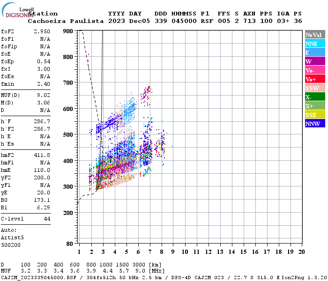Click the B1 value 6.29

click(x=44, y=207)
